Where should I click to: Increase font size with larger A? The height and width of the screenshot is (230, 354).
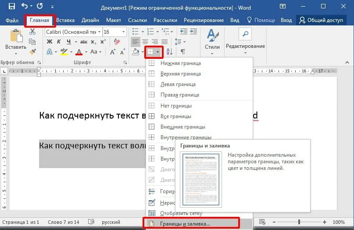tap(113, 52)
